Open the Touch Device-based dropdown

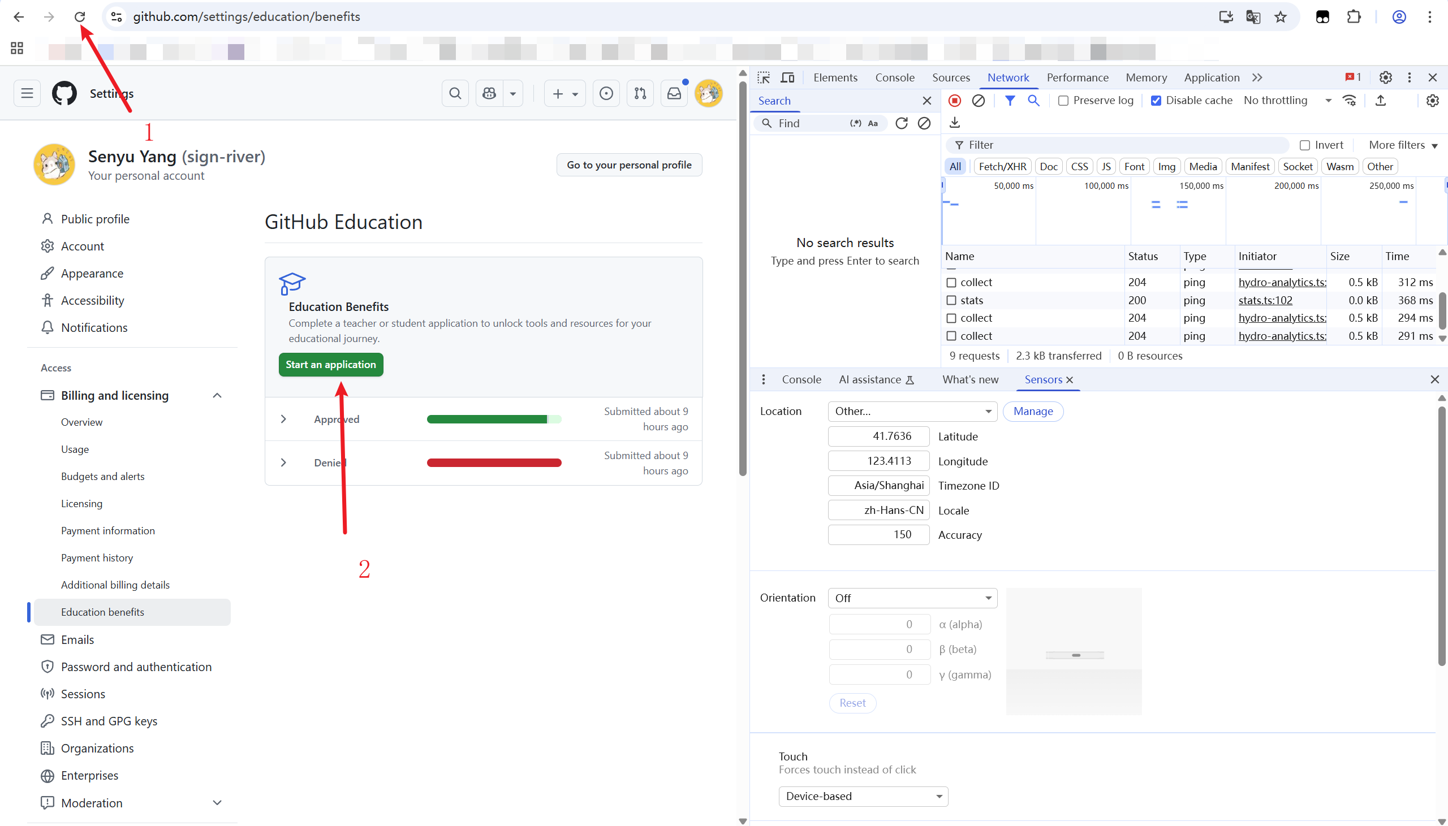[863, 796]
